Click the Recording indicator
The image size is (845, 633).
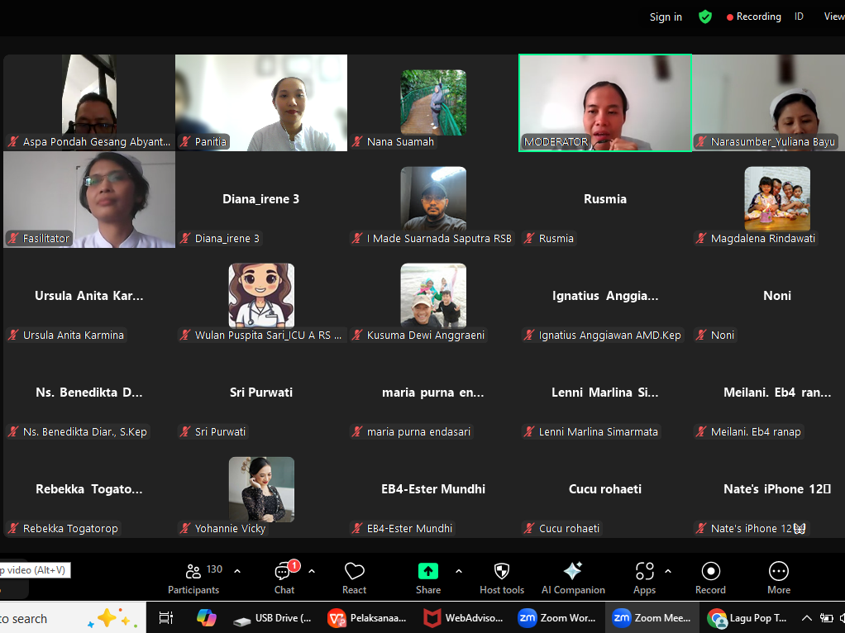point(753,17)
